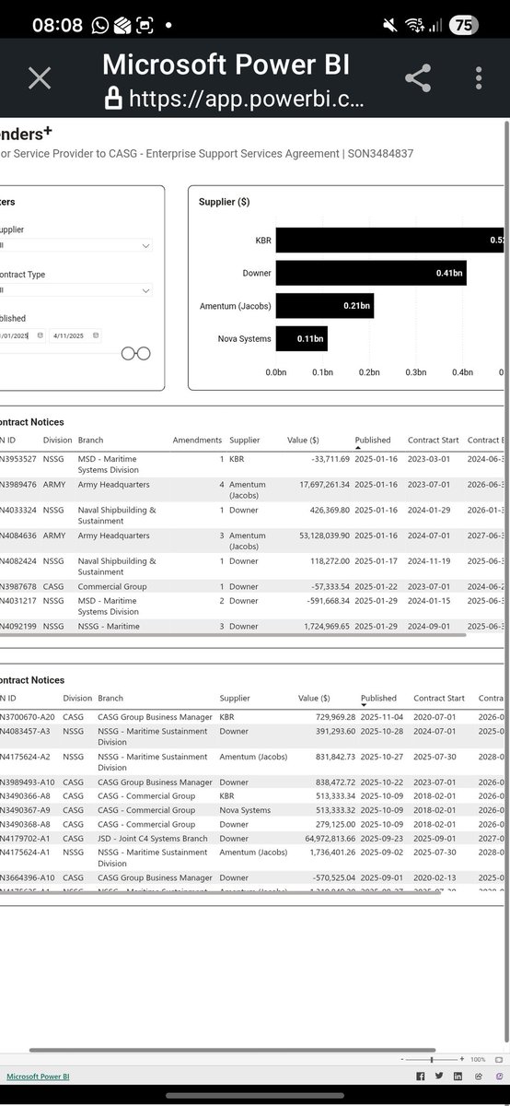510x1106 pixels.
Task: Click the zoom in plus button
Action: coord(461,1059)
